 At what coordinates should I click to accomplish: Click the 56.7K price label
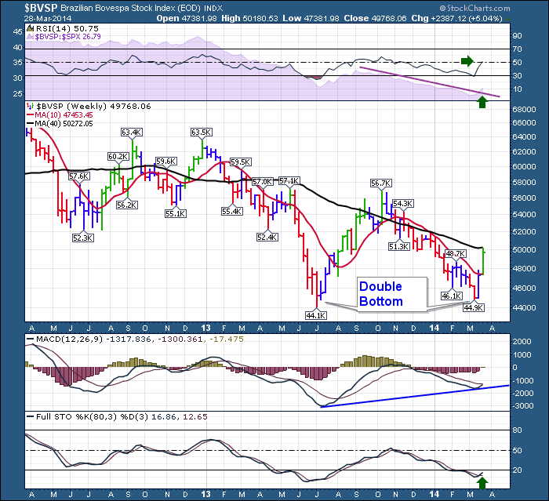pyautogui.click(x=381, y=183)
